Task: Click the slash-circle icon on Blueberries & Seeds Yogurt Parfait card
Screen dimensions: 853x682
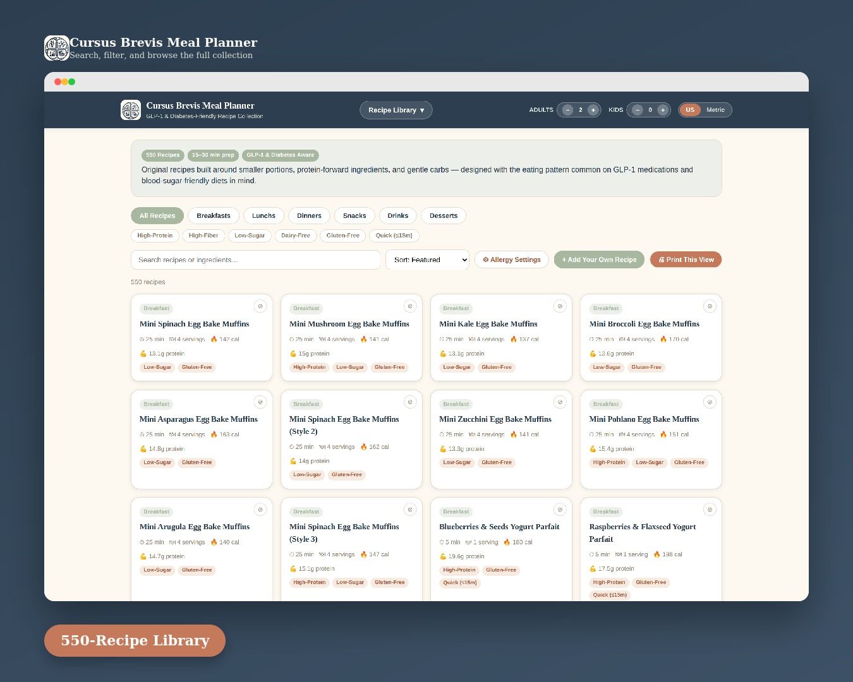Action: point(560,510)
